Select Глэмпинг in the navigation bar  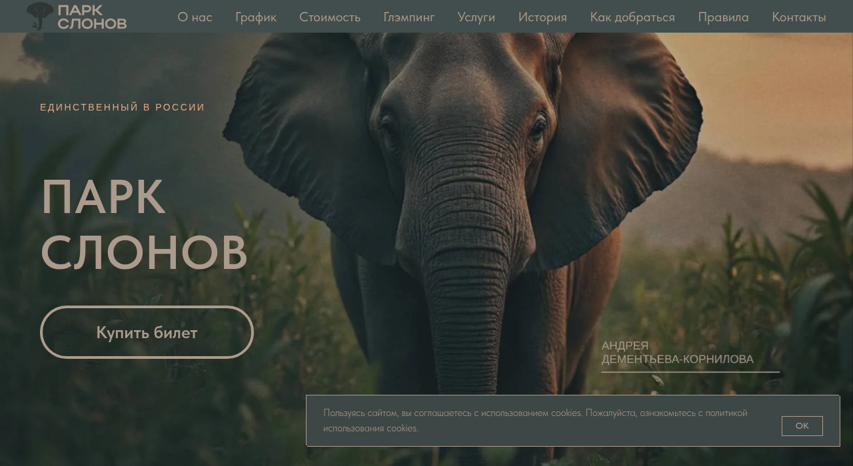409,17
